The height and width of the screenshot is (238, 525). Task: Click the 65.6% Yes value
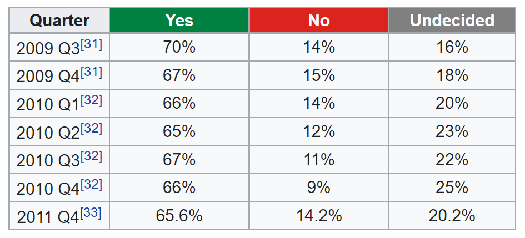point(179,216)
